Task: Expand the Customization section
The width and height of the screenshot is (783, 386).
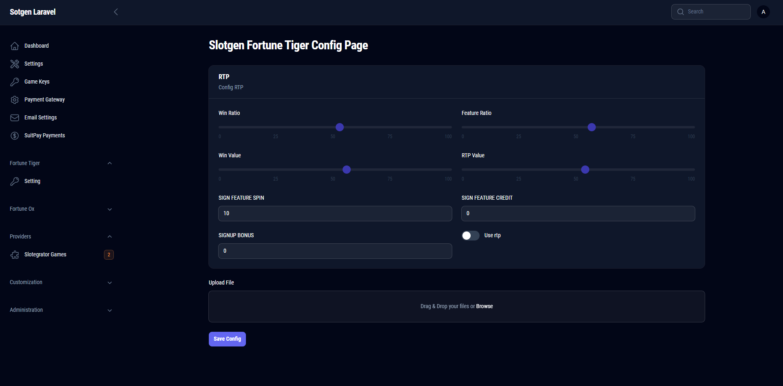Action: pos(109,282)
